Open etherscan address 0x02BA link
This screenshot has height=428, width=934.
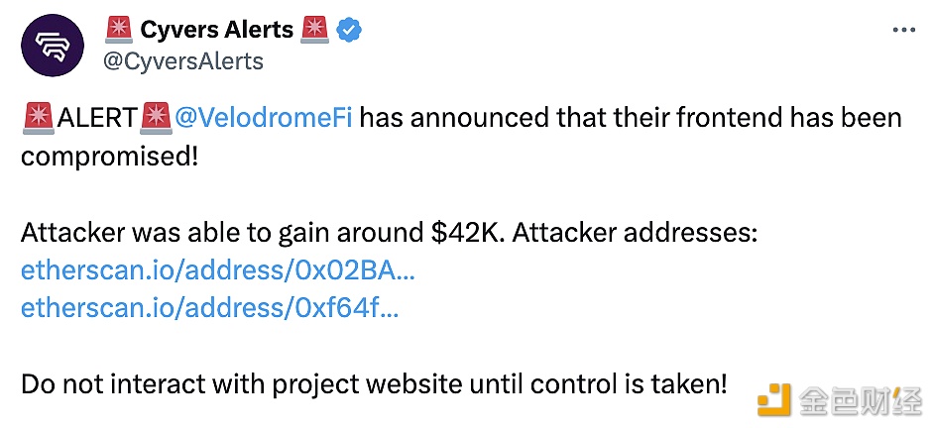(217, 270)
